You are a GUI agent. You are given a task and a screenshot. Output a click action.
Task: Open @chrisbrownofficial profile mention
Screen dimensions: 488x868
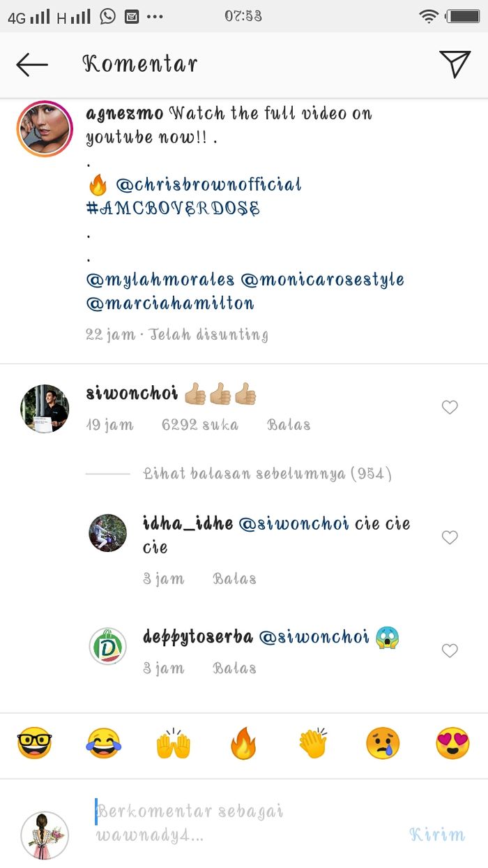(208, 185)
